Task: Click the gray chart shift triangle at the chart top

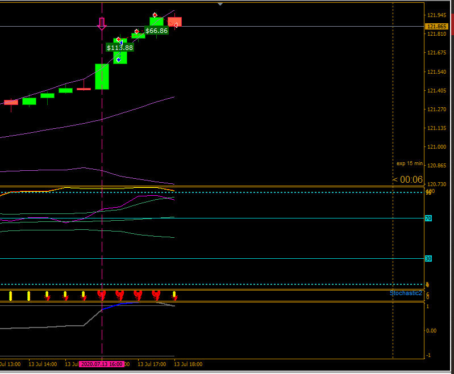Action: click(220, 4)
